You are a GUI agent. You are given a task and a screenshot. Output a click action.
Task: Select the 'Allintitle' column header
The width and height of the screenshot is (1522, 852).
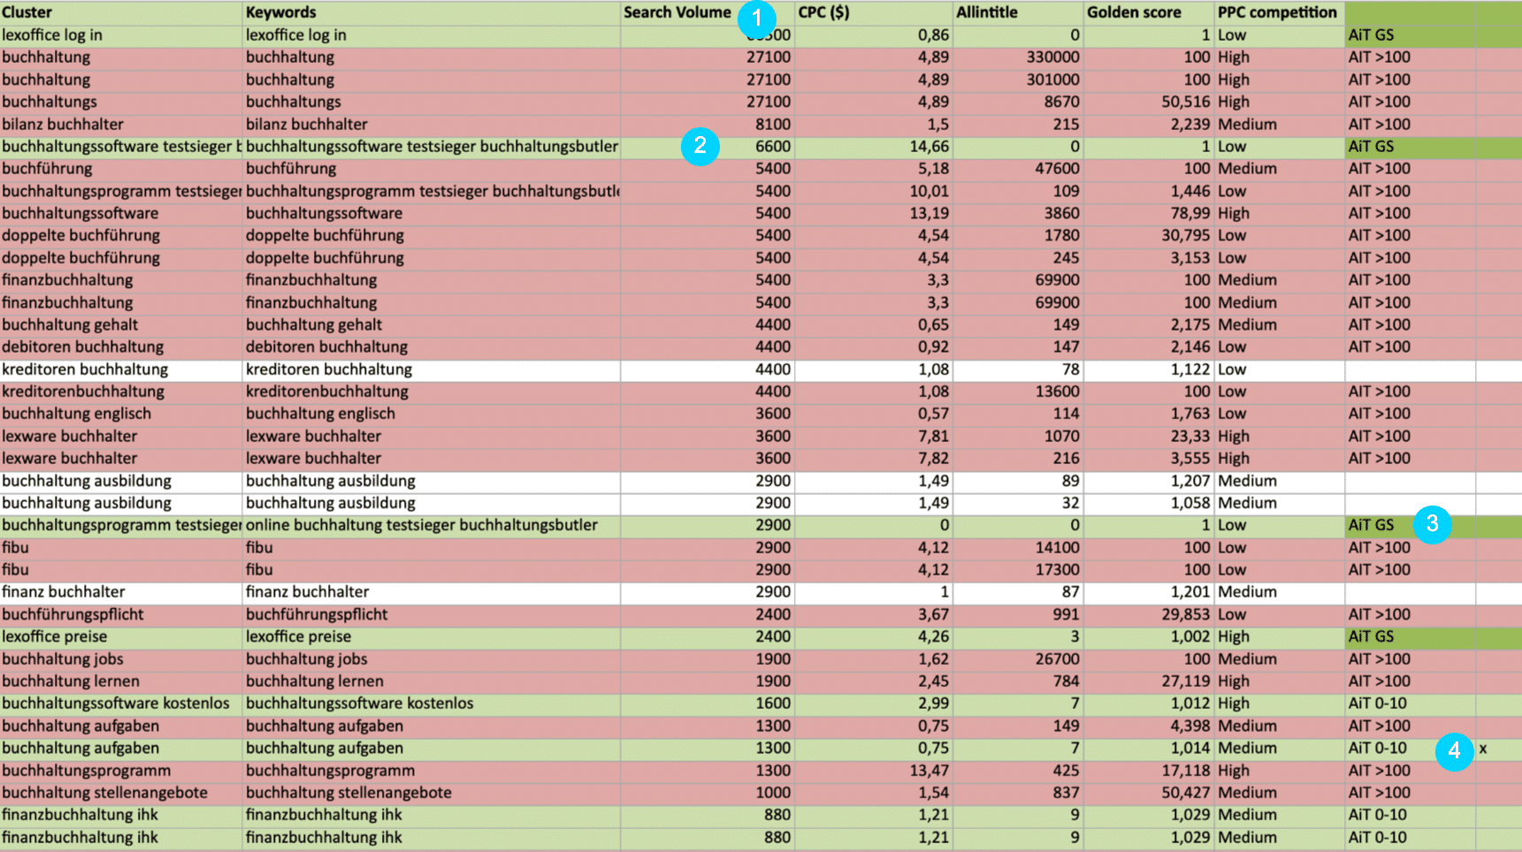[1018, 12]
